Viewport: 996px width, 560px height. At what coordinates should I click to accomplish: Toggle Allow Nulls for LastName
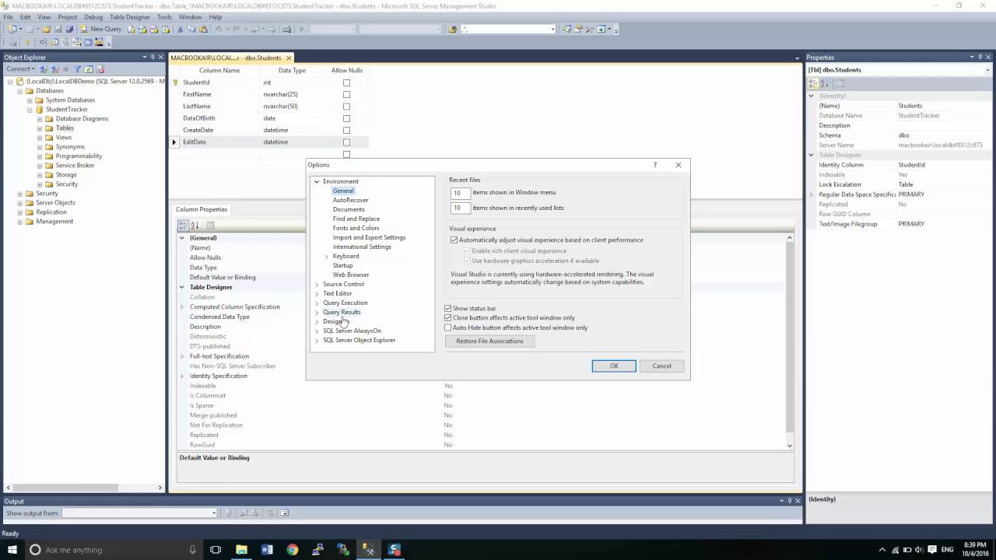pos(346,106)
